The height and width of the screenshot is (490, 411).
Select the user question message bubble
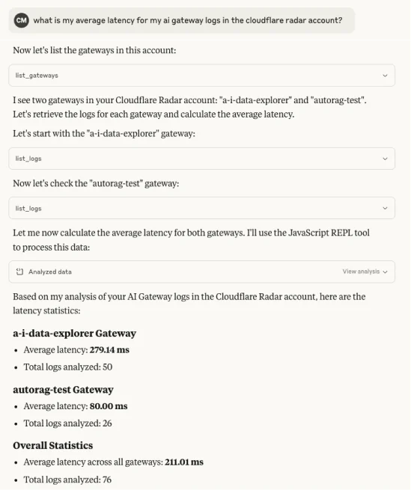tap(181, 20)
